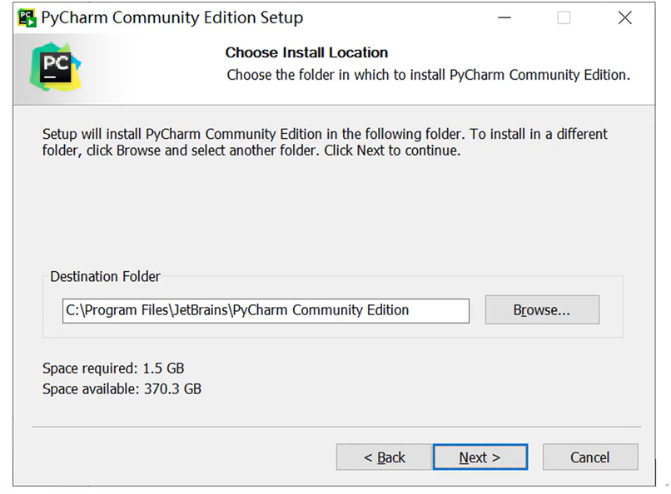This screenshot has width=671, height=494.
Task: Open the Browse... folder picker
Action: click(542, 310)
